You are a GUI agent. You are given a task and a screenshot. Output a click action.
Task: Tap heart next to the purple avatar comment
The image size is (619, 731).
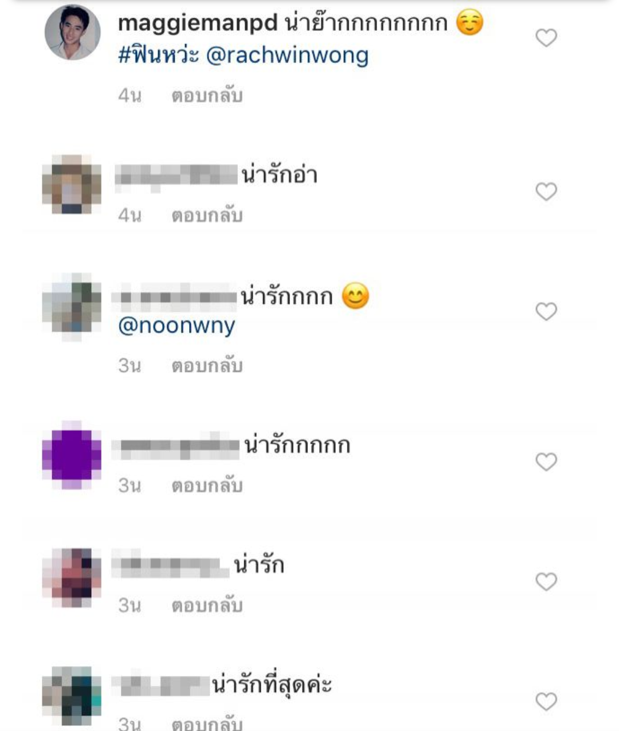coord(546,462)
